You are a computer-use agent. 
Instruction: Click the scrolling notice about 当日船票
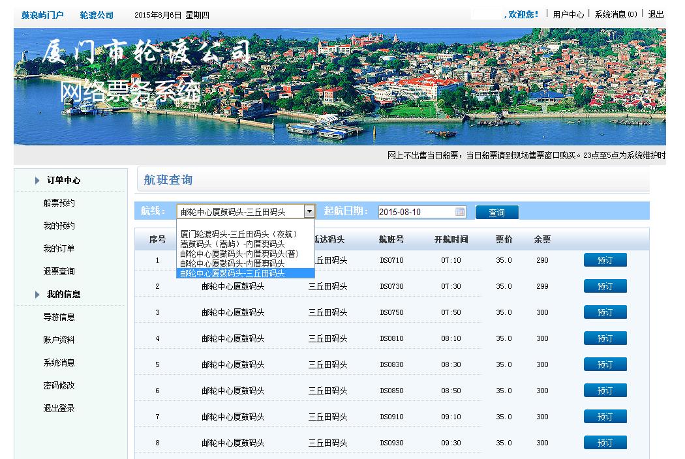point(526,155)
